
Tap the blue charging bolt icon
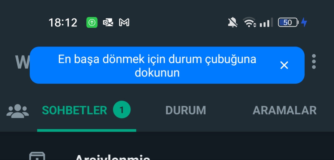304,22
